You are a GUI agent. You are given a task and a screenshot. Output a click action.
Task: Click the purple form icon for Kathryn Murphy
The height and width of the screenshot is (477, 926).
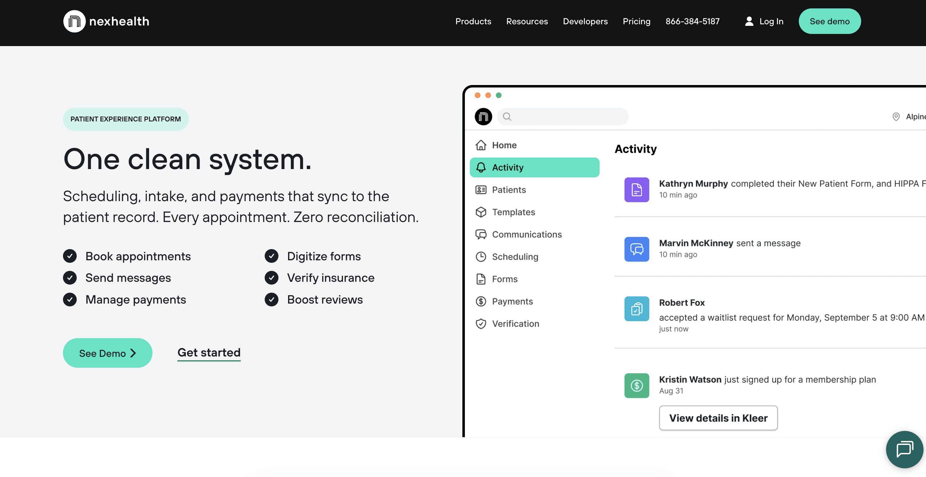point(637,190)
